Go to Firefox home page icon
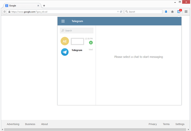Image resolution: width=191 pixels, height=131 pixels. pyautogui.click(x=172, y=12)
